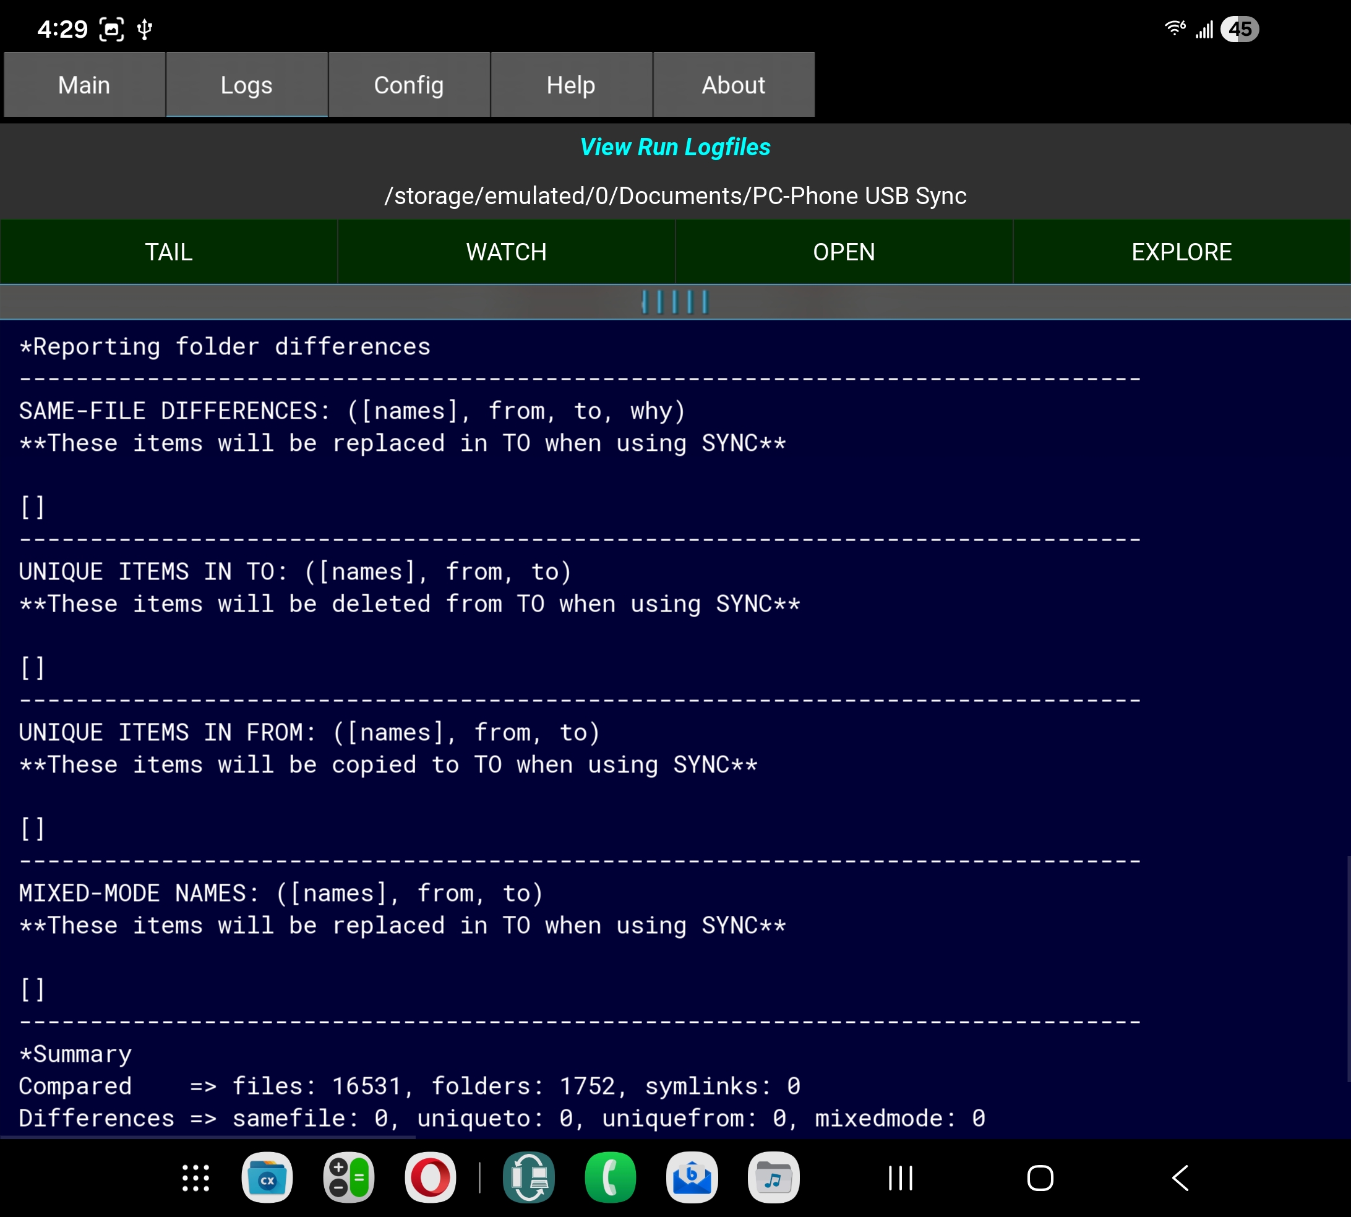Tap the home navigation button
Screen dimensions: 1351x1217
pyautogui.click(x=1040, y=1177)
